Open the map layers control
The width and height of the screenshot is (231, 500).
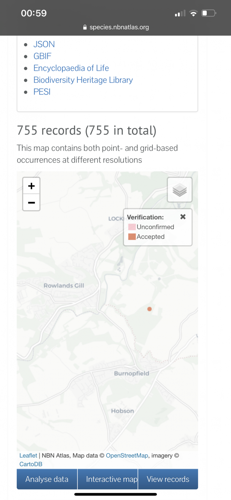[x=180, y=190]
